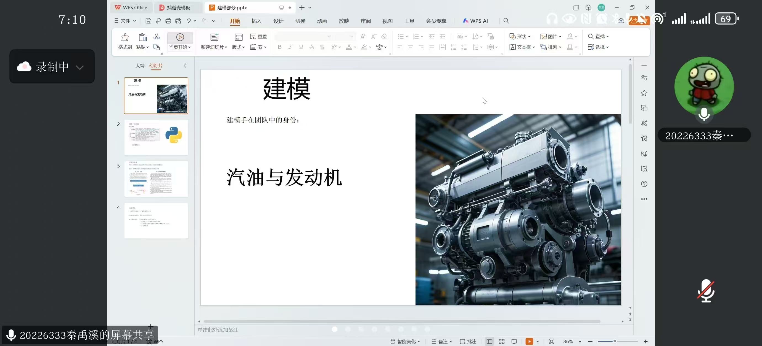Toggle Italic formatting
762x346 pixels.
[x=290, y=47]
